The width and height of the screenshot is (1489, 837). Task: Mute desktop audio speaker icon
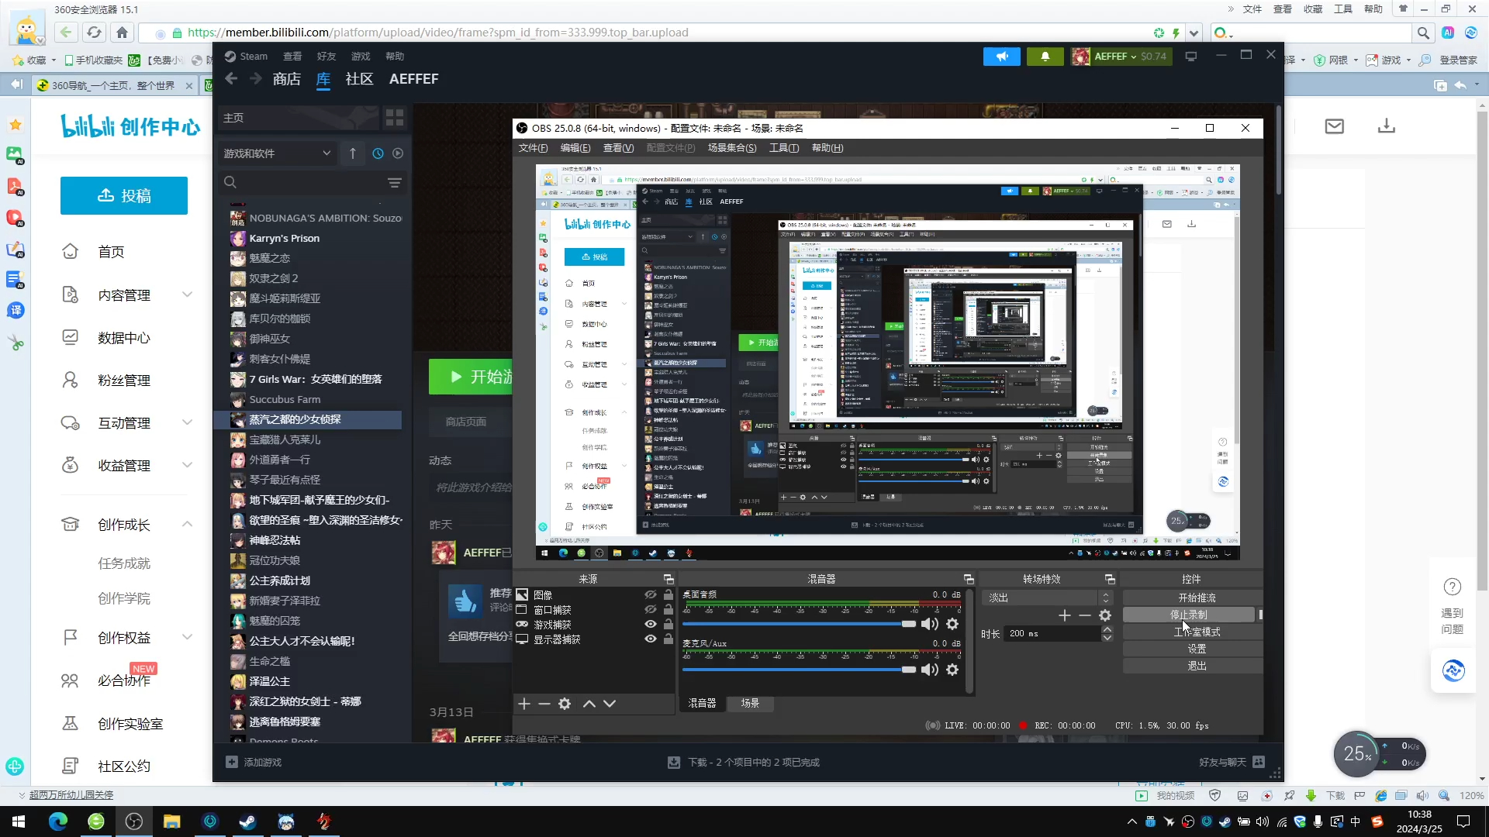(929, 624)
